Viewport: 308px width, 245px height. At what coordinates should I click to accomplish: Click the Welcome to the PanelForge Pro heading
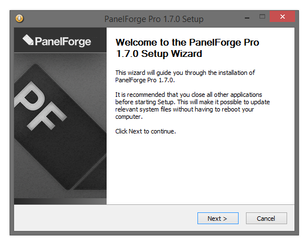pos(187,42)
